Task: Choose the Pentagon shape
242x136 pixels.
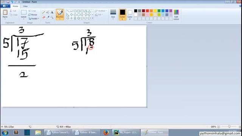Action: pyautogui.click(x=75, y=15)
